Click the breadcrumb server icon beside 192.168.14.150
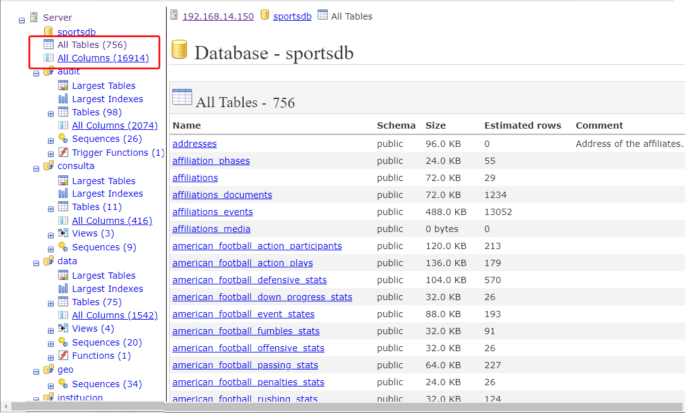685x413 pixels. [174, 15]
